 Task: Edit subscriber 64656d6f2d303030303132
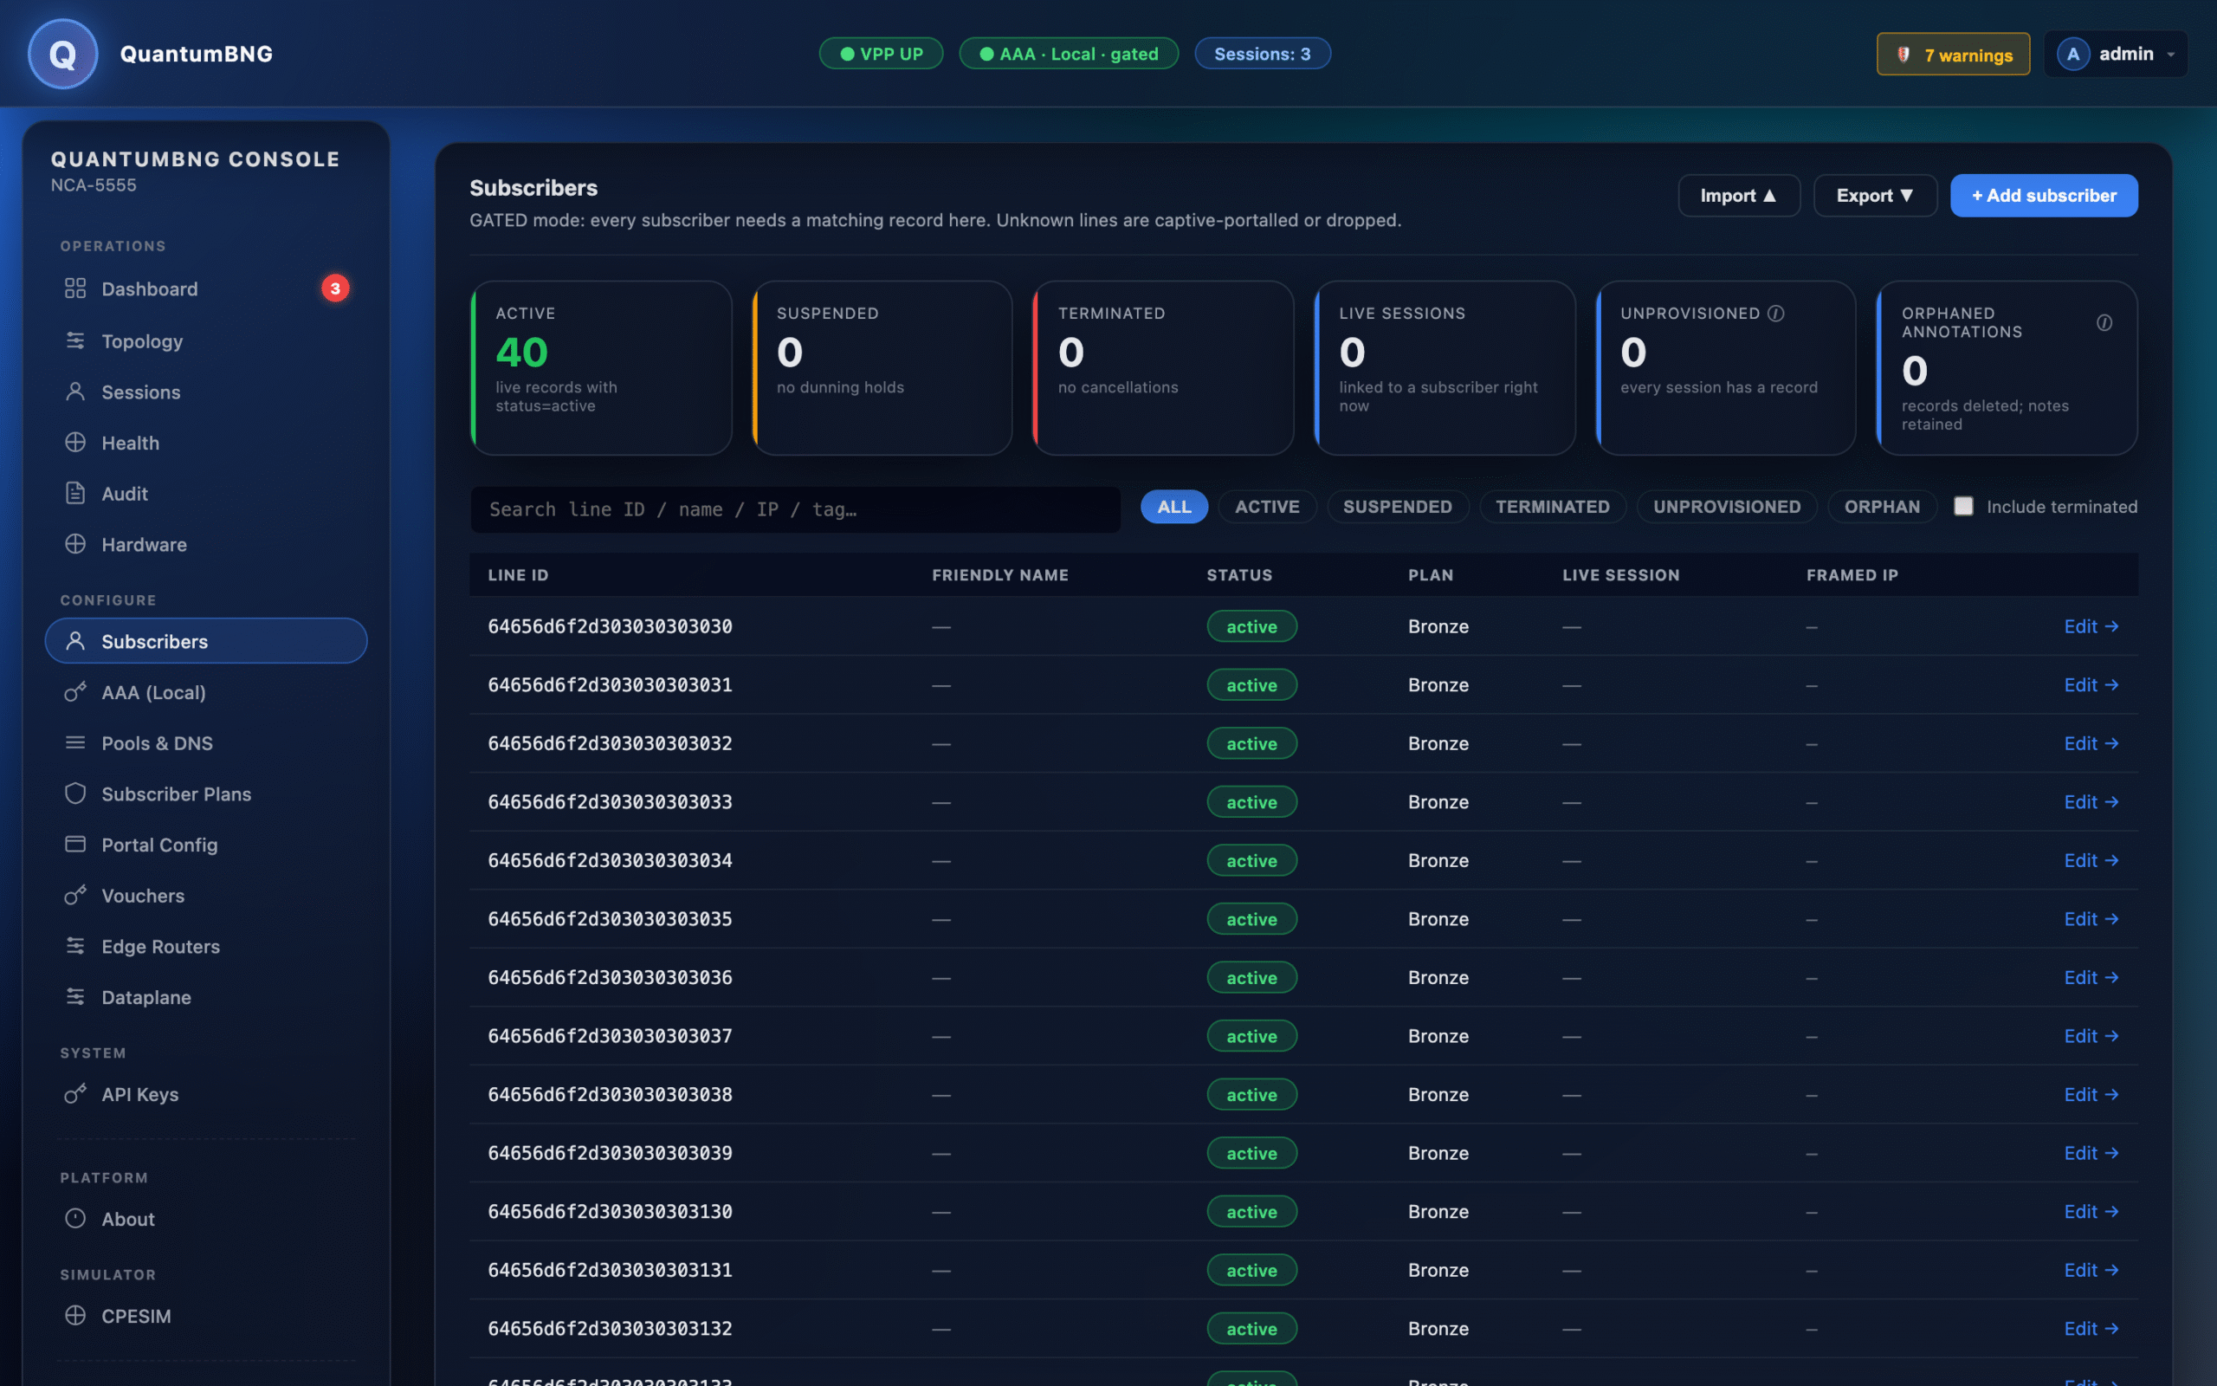(2091, 1328)
